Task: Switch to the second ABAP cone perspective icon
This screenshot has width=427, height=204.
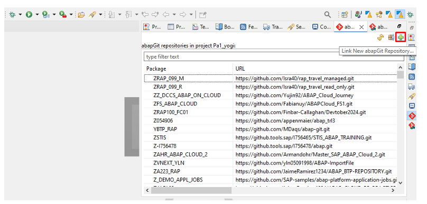Action: point(389,14)
